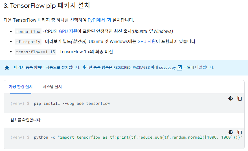Click the tensorflow package code label
Image resolution: width=248 pixels, height=151 pixels.
[x=28, y=32]
